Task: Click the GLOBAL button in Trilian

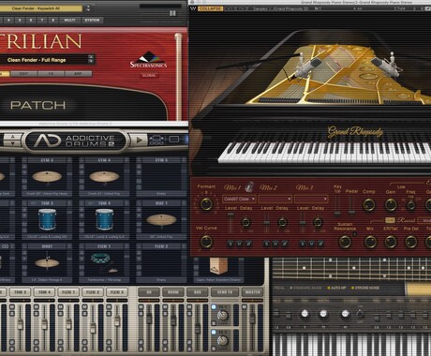Action: point(149,75)
